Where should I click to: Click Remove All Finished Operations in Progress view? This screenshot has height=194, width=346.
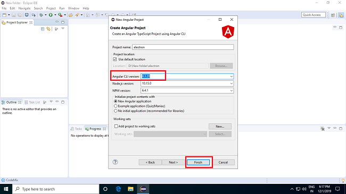(x=323, y=129)
